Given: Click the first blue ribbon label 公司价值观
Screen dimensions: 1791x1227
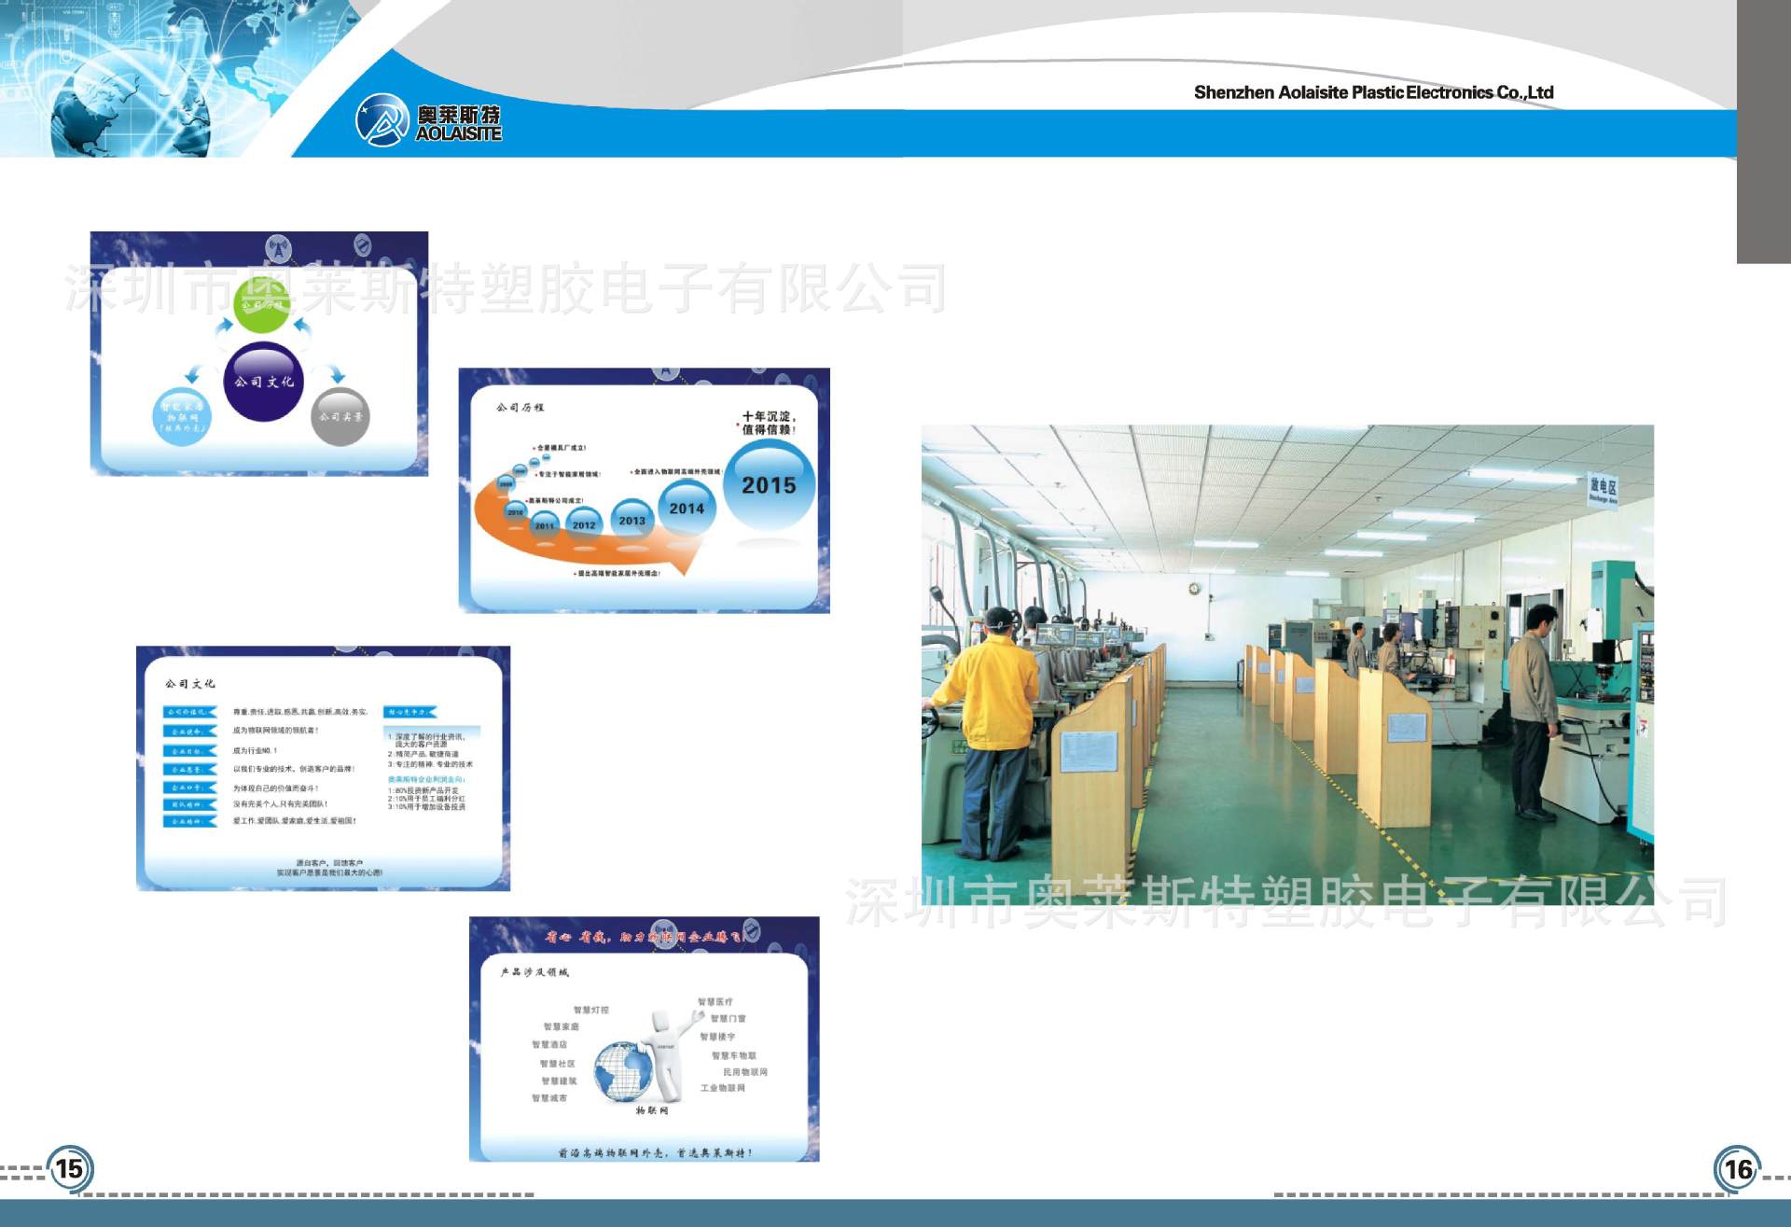Looking at the screenshot, I should [x=190, y=712].
